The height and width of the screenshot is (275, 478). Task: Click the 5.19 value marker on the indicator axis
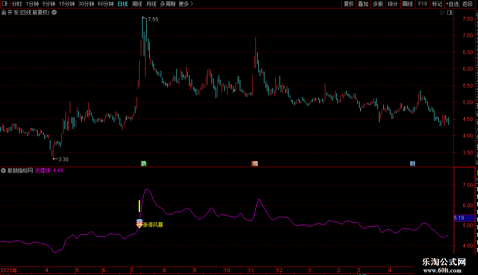tap(464, 218)
